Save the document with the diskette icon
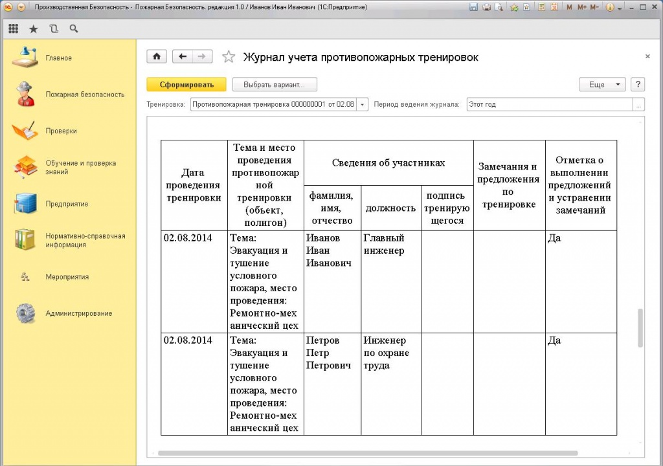The width and height of the screenshot is (663, 466). (x=473, y=7)
